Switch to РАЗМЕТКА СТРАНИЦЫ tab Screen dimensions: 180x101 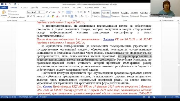pos(50,8)
